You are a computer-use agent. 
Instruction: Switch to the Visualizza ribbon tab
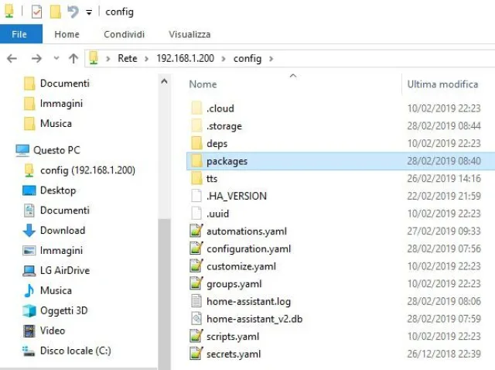189,34
